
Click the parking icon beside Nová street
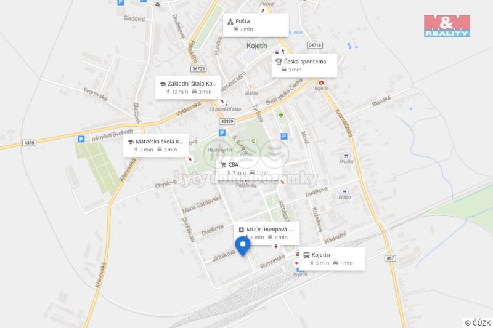(x=284, y=136)
